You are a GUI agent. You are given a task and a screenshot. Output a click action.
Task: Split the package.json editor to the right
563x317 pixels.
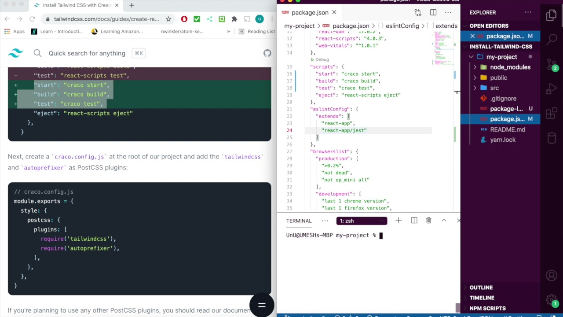(433, 12)
